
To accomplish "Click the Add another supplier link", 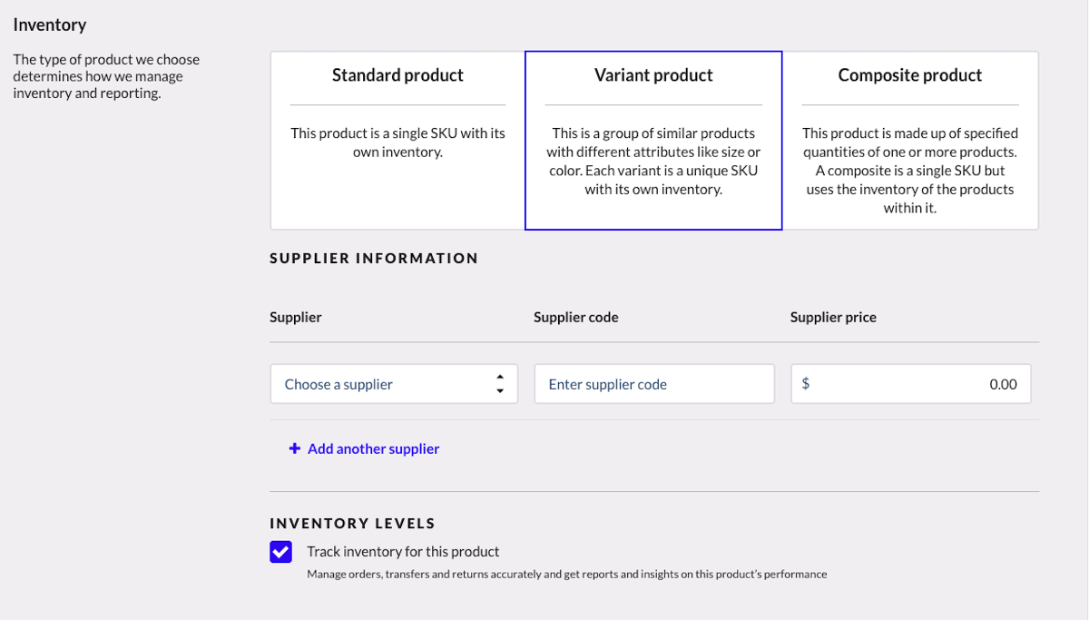I will pos(373,448).
